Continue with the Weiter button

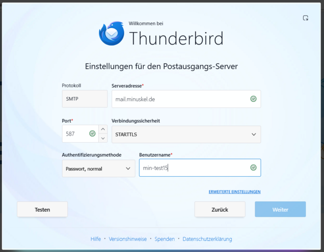280,209
